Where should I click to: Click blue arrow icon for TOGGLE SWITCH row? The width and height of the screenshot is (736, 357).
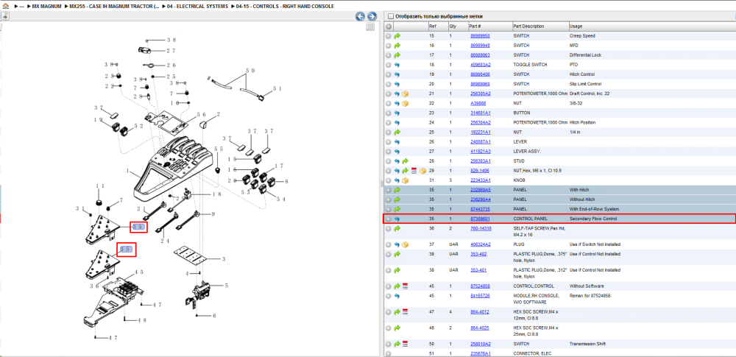tap(397, 65)
